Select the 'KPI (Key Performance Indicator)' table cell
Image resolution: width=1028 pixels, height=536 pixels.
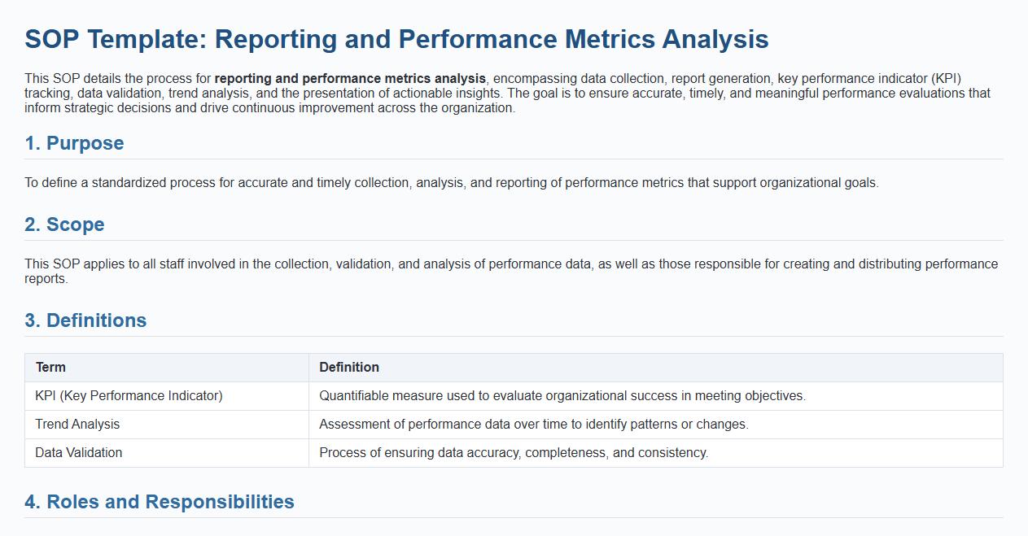coord(129,396)
